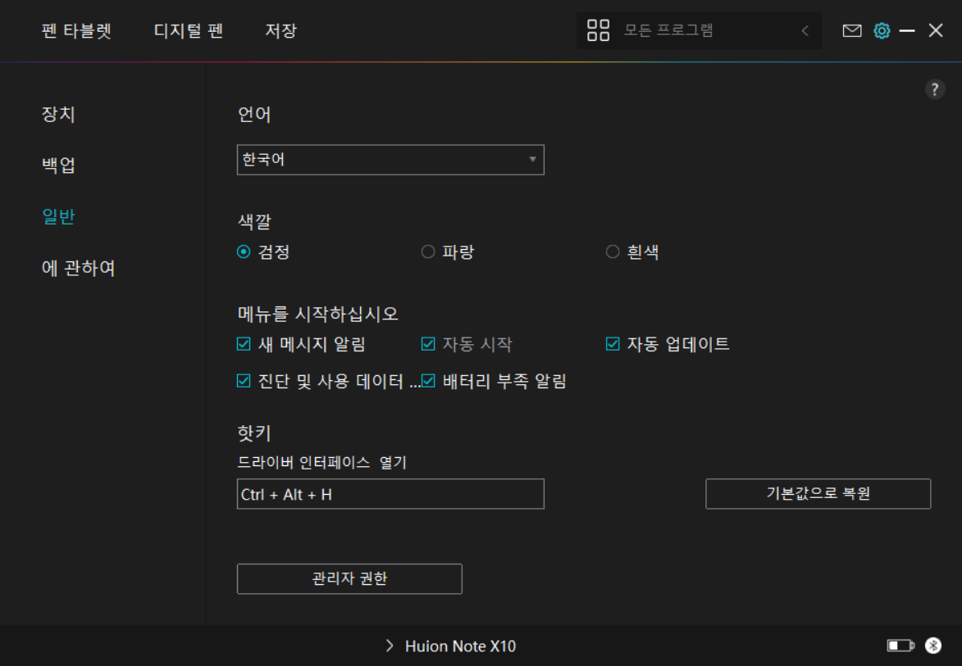Open the 한국어 language dropdown
The width and height of the screenshot is (962, 666).
pyautogui.click(x=390, y=160)
